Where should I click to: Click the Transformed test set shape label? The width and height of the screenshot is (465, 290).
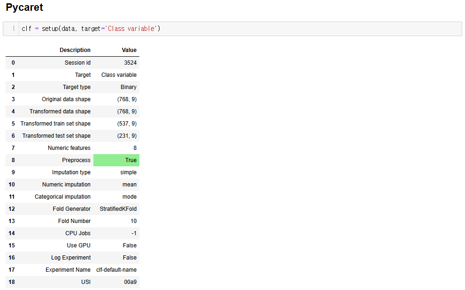click(x=56, y=136)
